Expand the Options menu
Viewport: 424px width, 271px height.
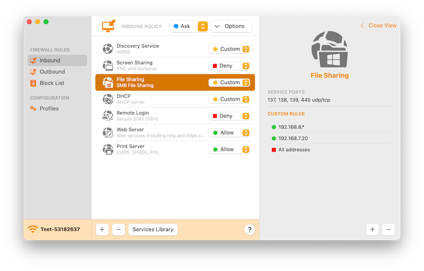(231, 26)
